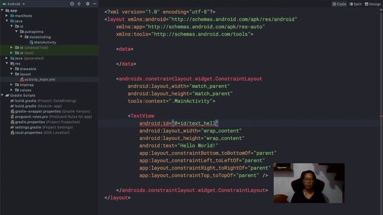Screen dimensions: 383x215
Task: Click the webcam overlay thumbnail
Action: [x=309, y=183]
